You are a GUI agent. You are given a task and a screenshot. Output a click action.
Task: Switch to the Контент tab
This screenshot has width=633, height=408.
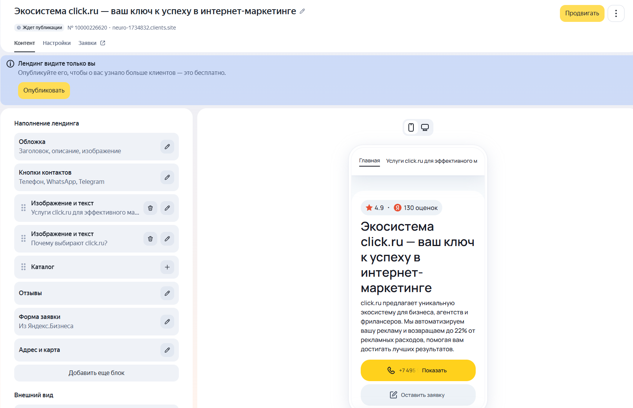[25, 43]
